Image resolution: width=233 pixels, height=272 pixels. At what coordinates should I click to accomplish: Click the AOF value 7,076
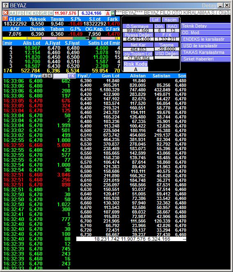[x=15, y=34]
